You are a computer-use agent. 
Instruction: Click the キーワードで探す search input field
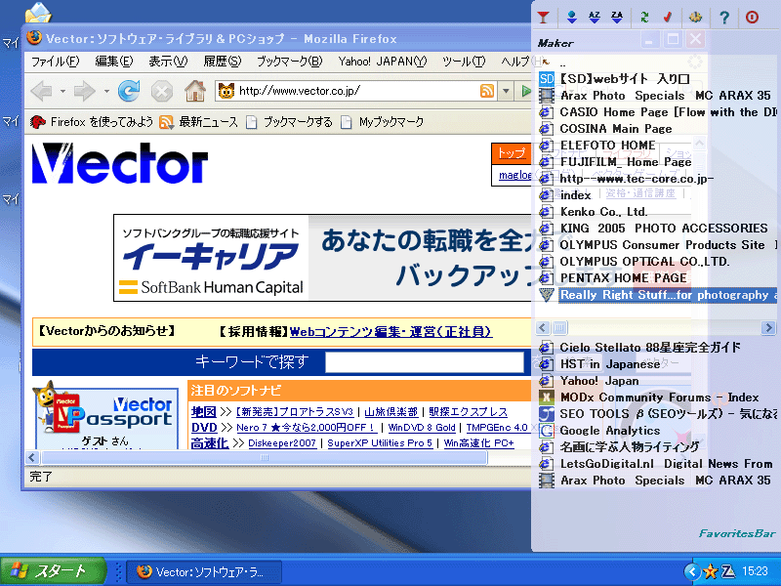click(425, 362)
